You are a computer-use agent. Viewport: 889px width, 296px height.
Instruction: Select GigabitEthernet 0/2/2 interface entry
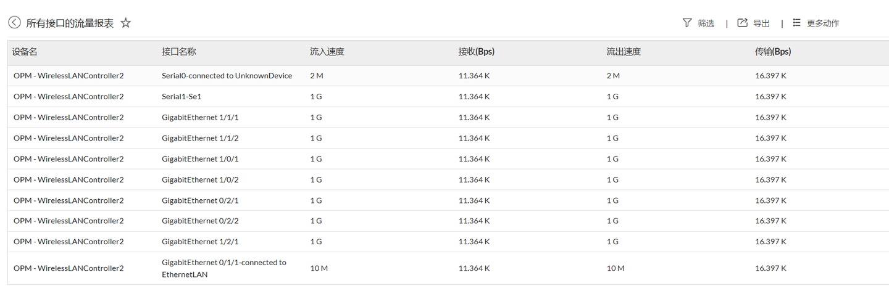[x=200, y=221]
